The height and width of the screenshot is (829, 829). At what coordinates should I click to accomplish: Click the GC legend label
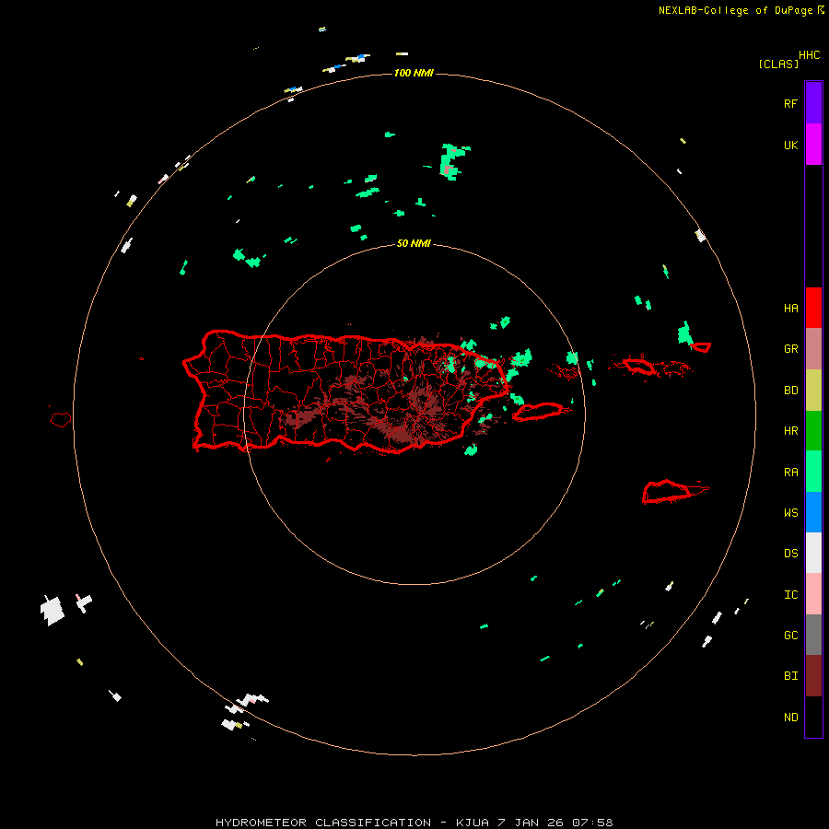tap(790, 636)
